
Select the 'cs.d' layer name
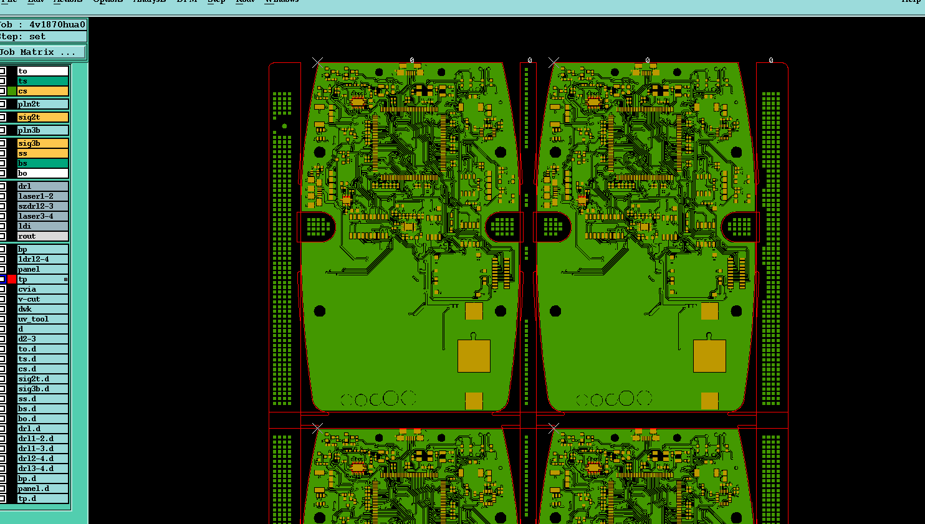(x=42, y=369)
